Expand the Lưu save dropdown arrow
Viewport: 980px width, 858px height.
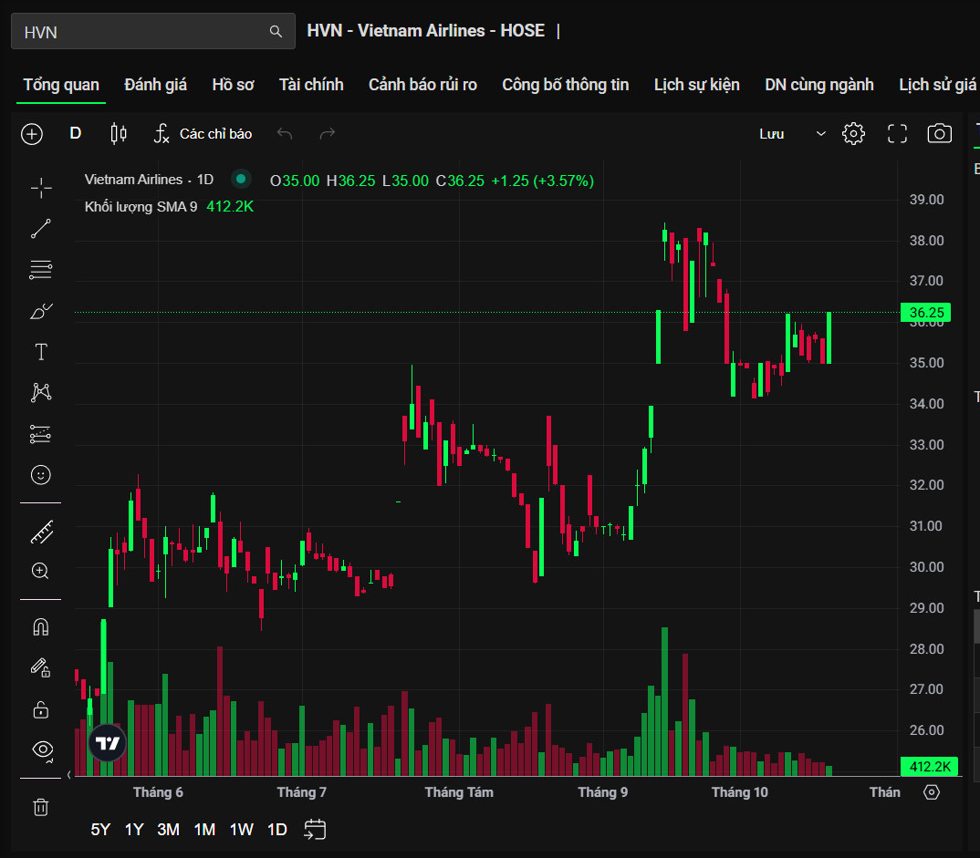click(820, 134)
